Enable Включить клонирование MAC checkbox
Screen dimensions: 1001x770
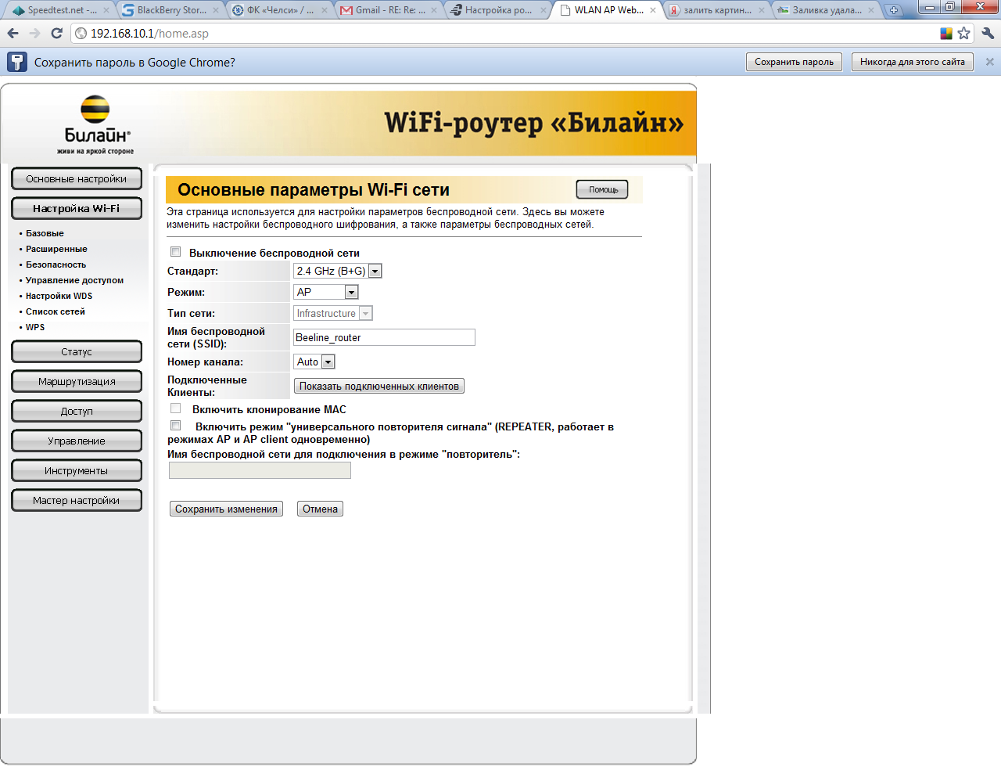click(x=176, y=408)
